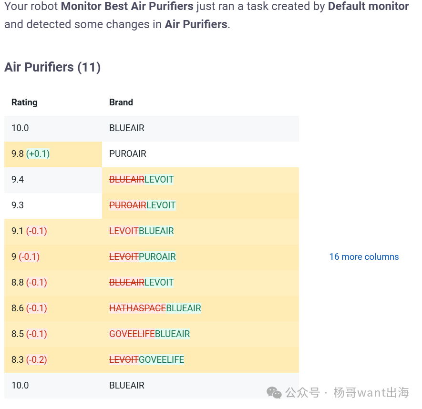This screenshot has height=409, width=422.
Task: Click the 8.6 (-0.1) rating cell
Action: tap(53, 308)
